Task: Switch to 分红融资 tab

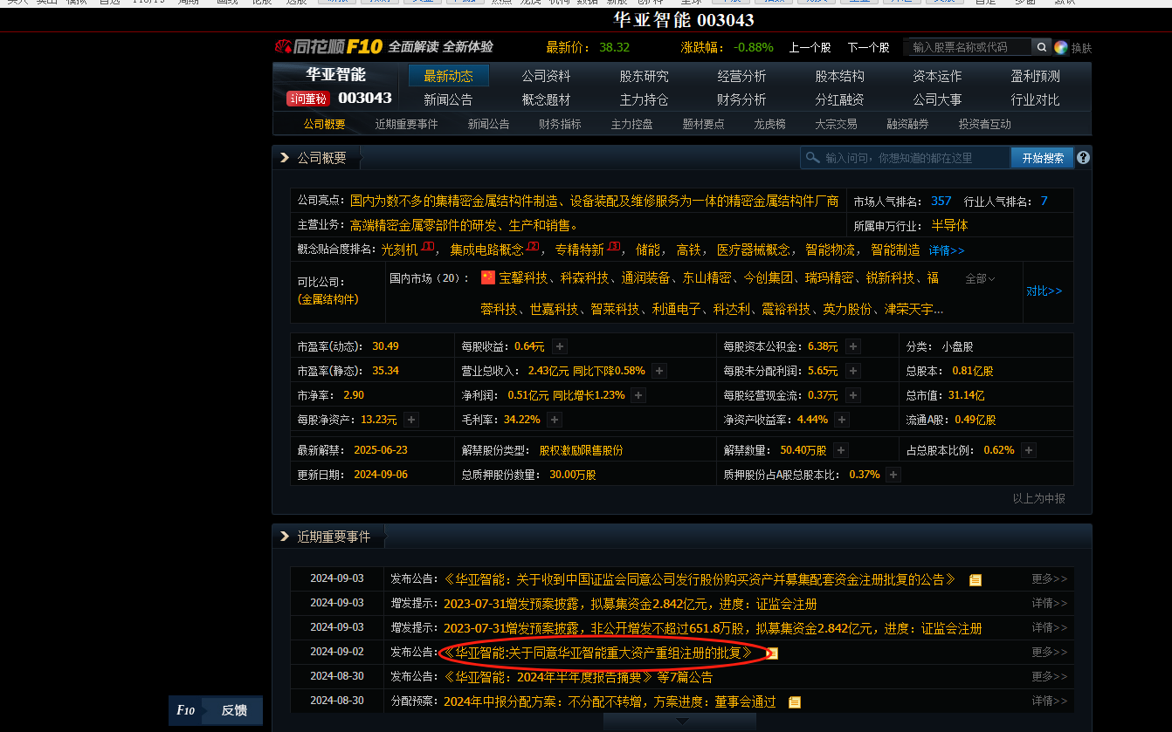Action: (x=840, y=99)
